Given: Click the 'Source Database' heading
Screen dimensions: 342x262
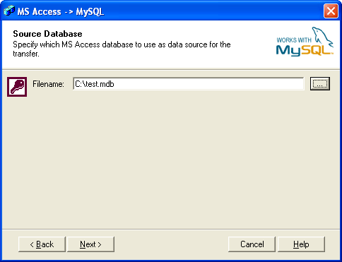Looking at the screenshot, I should (47, 34).
